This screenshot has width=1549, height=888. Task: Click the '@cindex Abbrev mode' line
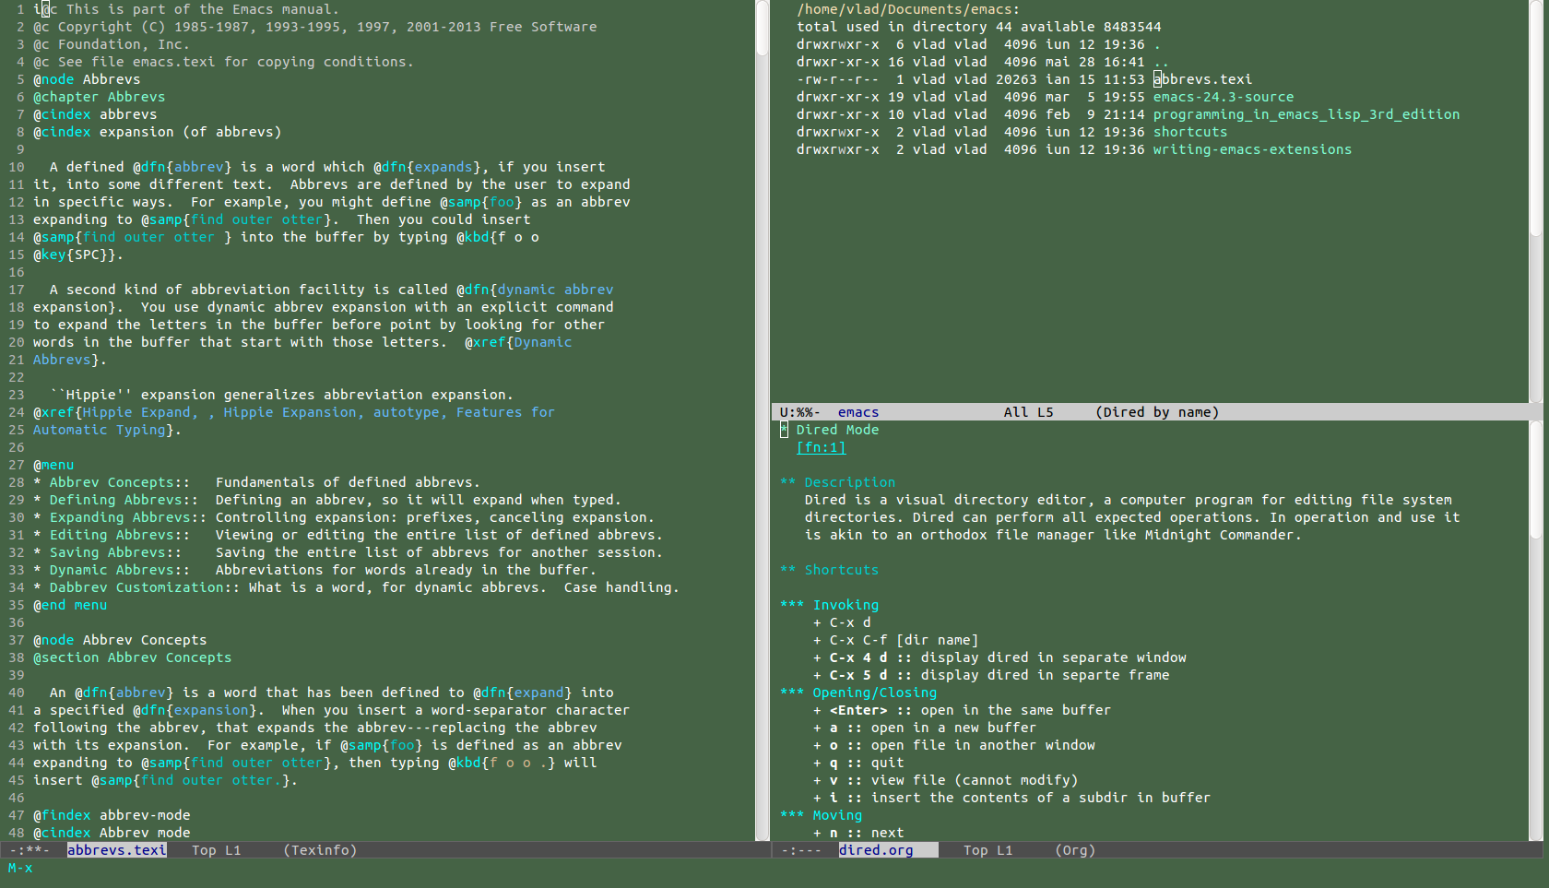[112, 833]
